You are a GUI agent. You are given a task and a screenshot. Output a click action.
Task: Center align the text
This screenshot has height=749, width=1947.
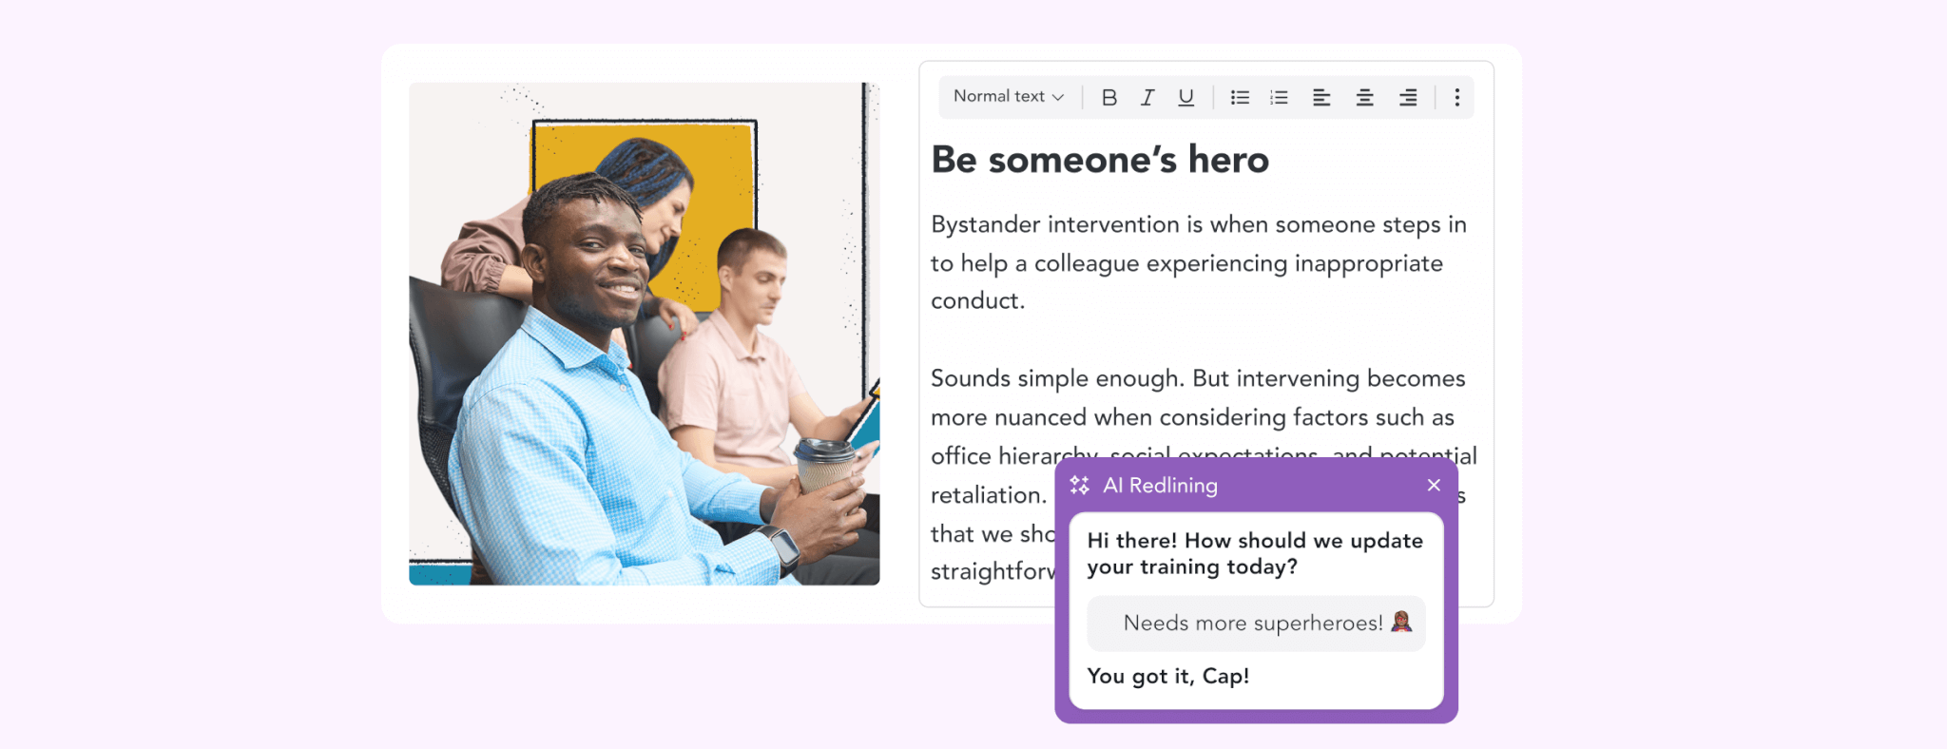pyautogui.click(x=1364, y=97)
